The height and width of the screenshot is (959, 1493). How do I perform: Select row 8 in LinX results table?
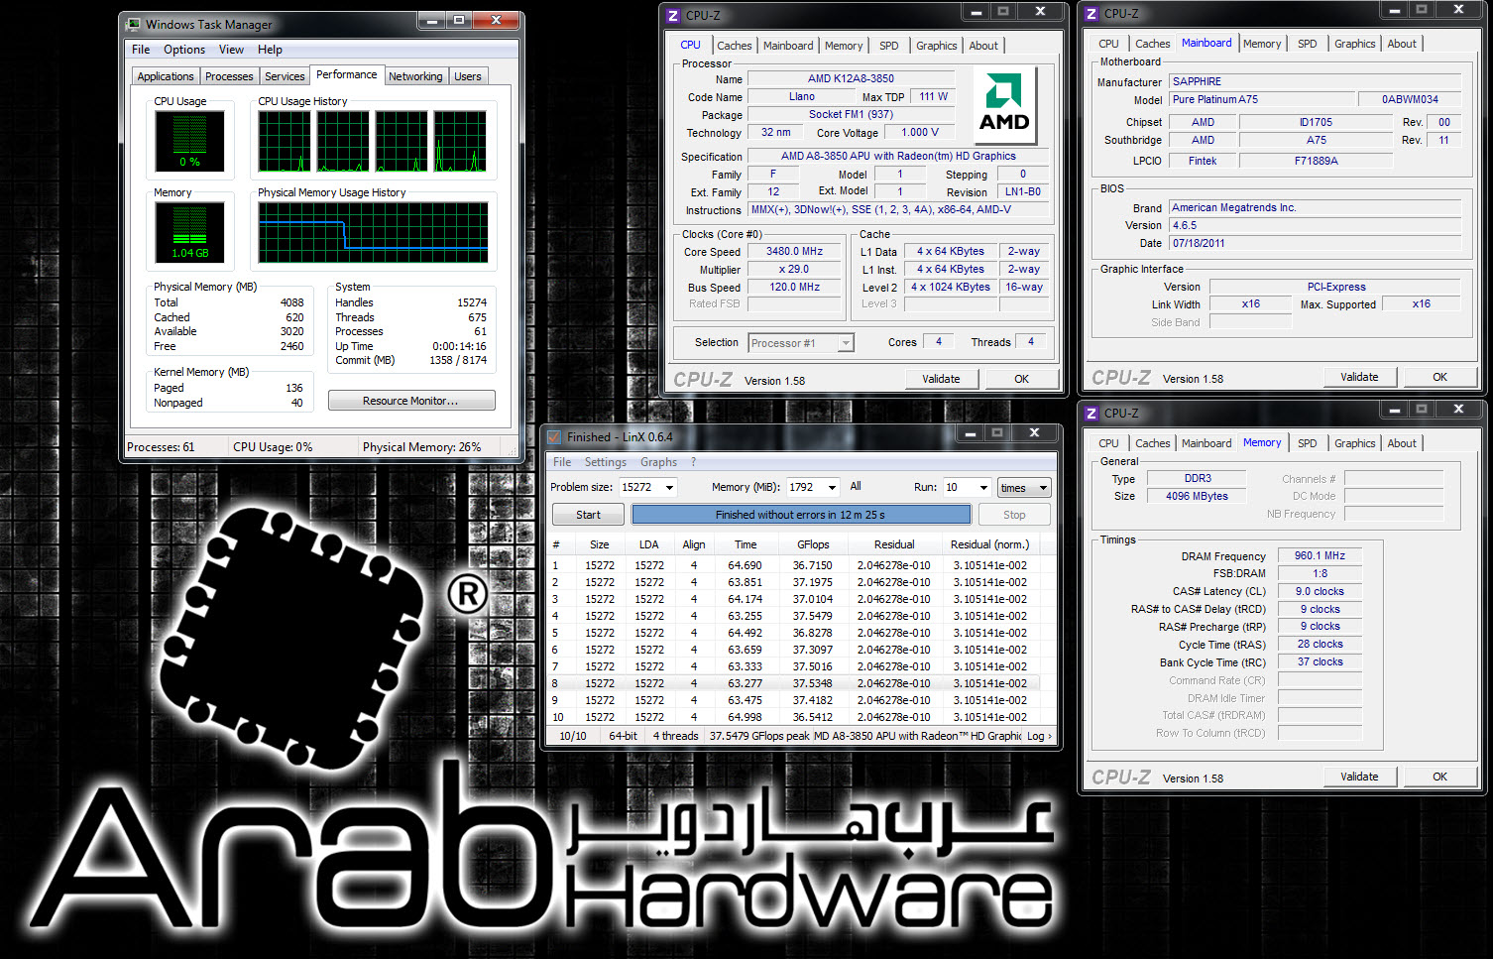[x=793, y=683]
